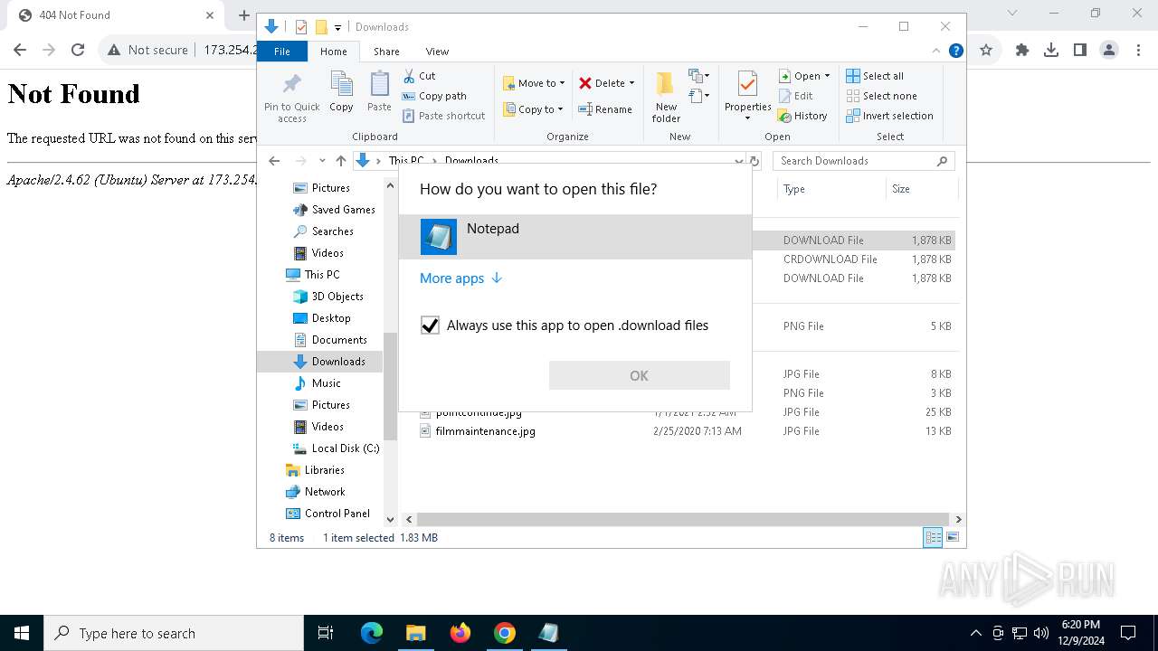Switch to large icons view
1158x651 pixels.
(x=952, y=538)
